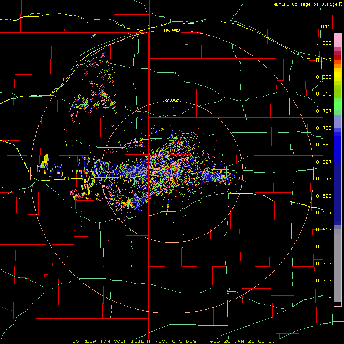Click the 0.307 value on the color scale

coord(324,263)
